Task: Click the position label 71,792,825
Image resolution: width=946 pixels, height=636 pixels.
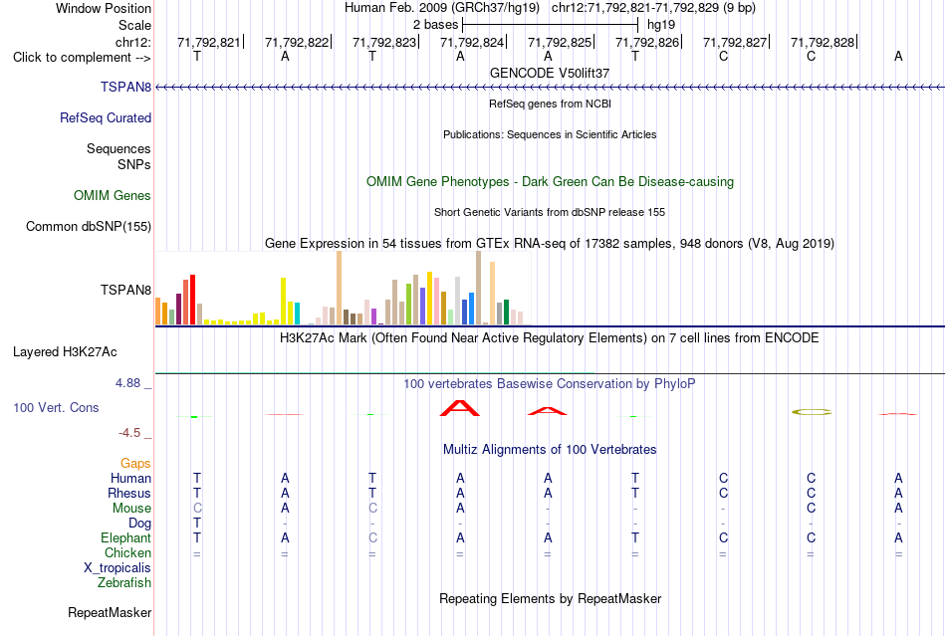Action: [560, 42]
